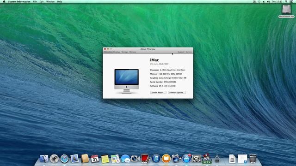
Task: Open App Store icon with badge
Action: point(186,159)
